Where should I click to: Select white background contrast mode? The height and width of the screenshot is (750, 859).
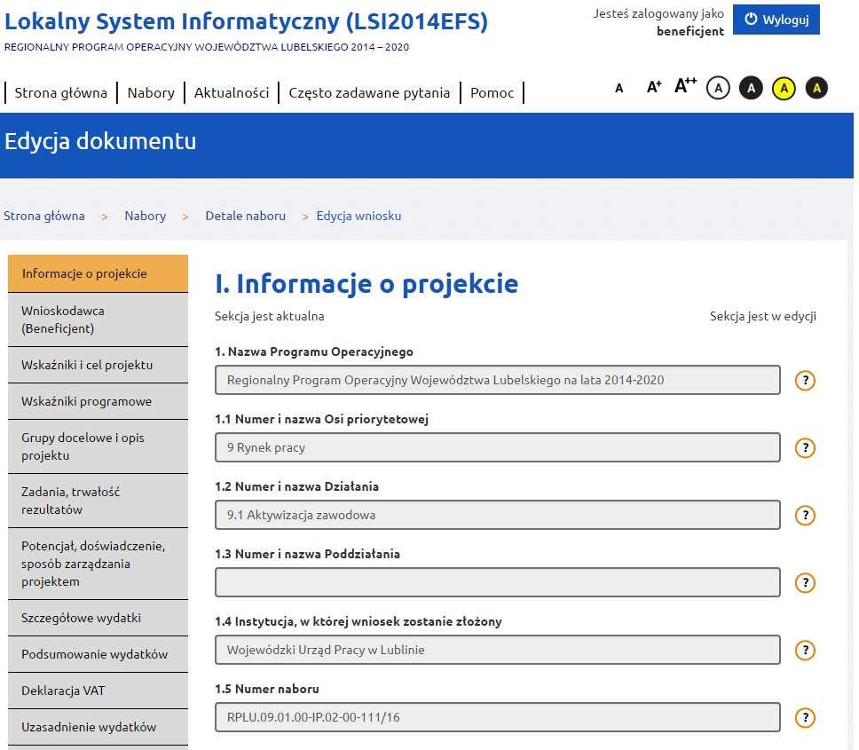[x=718, y=88]
